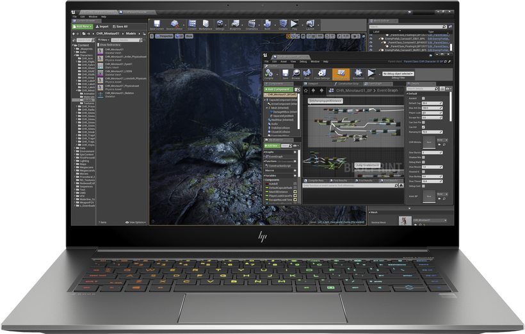Image resolution: width=525 pixels, height=334 pixels.
Task: Open the Lit view mode dropdown
Action: pyautogui.click(x=179, y=36)
